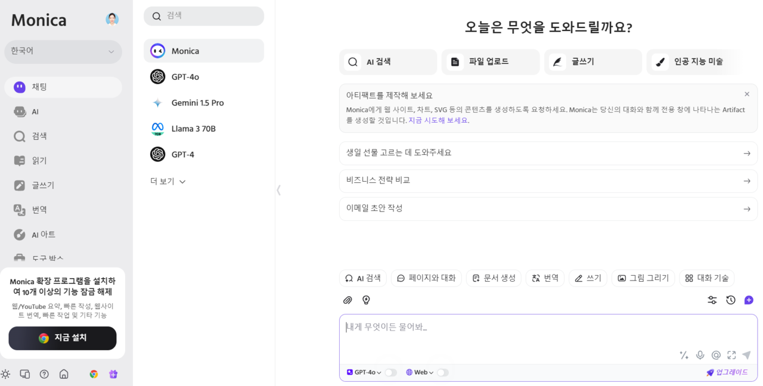Image resolution: width=763 pixels, height=386 pixels.
Task: Click the paperclip attach file icon
Action: tap(348, 300)
